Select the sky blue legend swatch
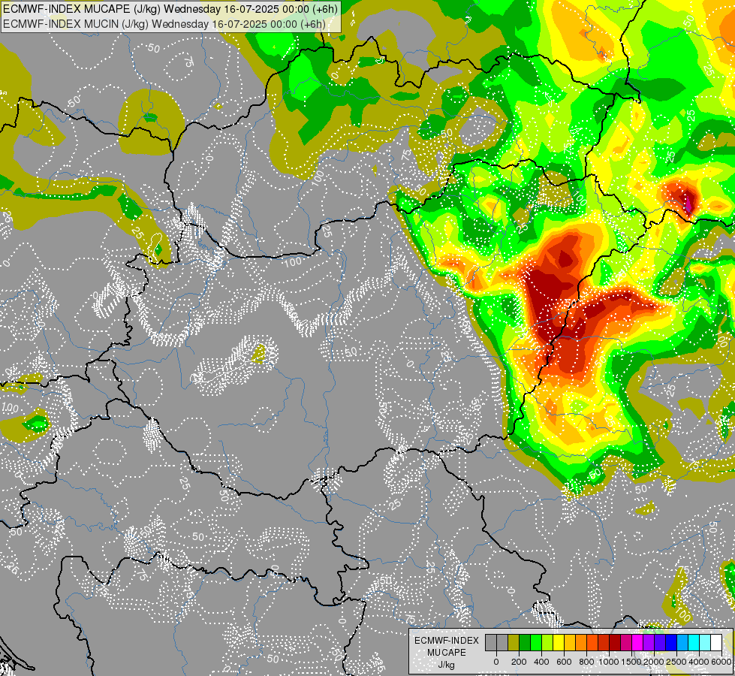 (683, 642)
